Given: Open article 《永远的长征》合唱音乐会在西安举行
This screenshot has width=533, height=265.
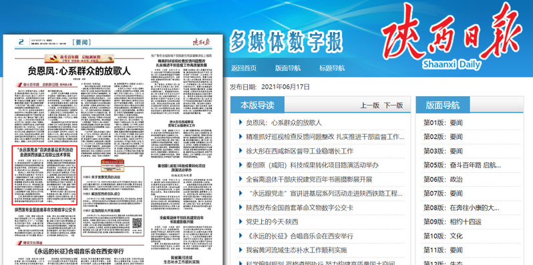Looking at the screenshot, I should coord(299,236).
